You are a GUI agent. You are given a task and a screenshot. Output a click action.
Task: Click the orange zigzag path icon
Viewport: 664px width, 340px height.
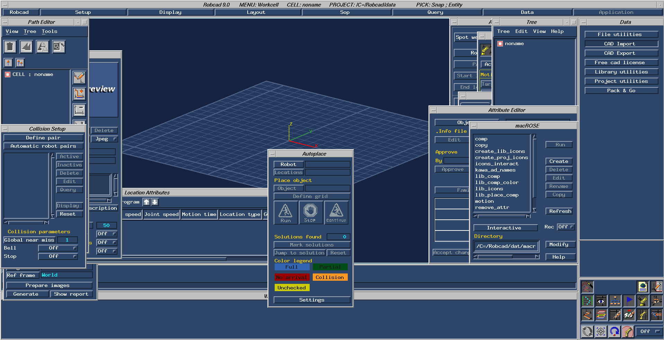coord(587,315)
